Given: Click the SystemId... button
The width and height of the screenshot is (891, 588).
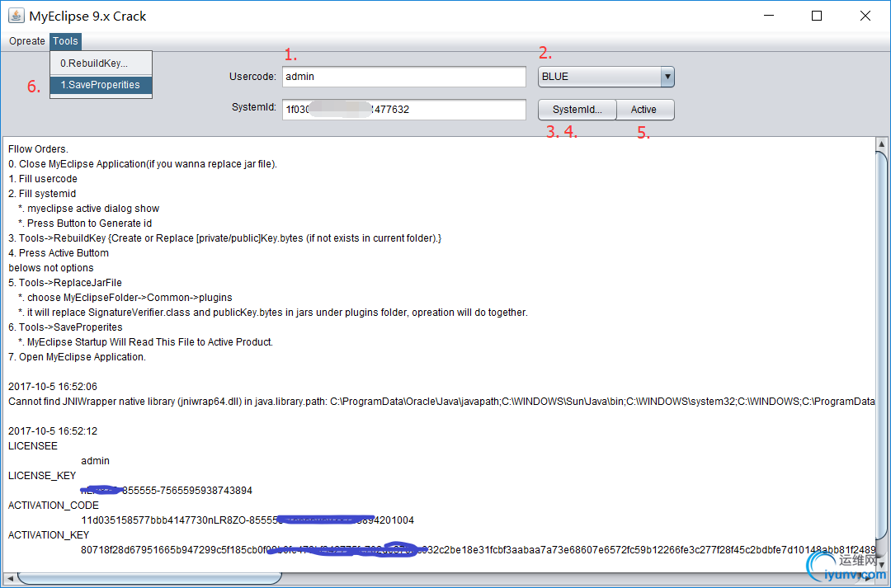Looking at the screenshot, I should [x=577, y=110].
